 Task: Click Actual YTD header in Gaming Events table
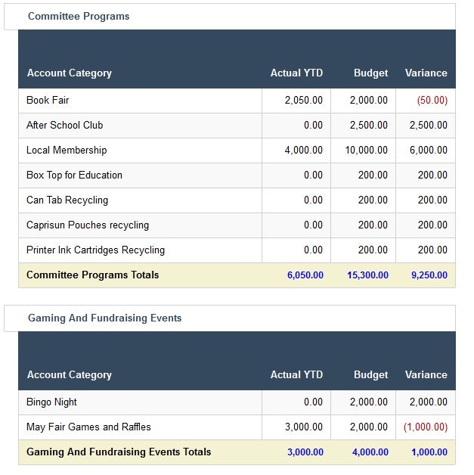tap(296, 374)
